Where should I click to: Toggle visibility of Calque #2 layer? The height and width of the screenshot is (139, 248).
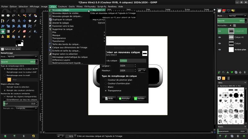[x=219, y=31]
